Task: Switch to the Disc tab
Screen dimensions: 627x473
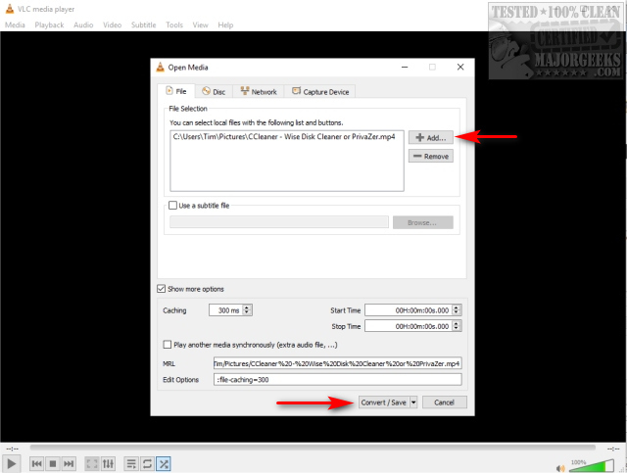Action: (214, 91)
